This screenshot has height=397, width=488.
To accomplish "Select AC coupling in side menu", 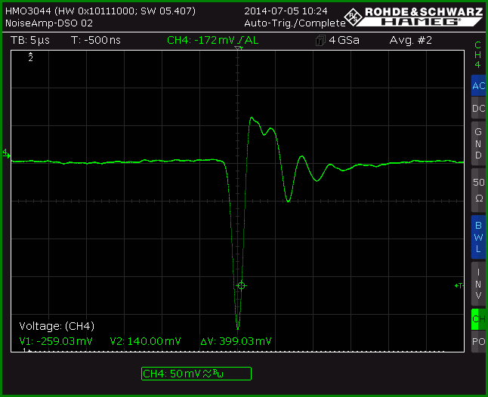I will 478,85.
